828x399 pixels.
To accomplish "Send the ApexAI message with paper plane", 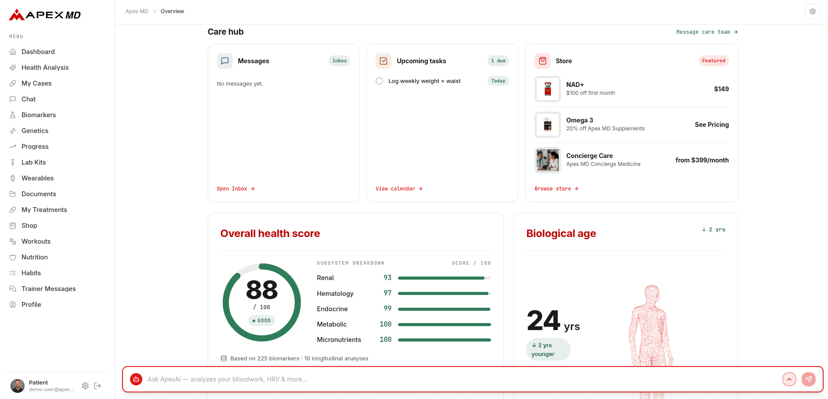I will [x=809, y=379].
